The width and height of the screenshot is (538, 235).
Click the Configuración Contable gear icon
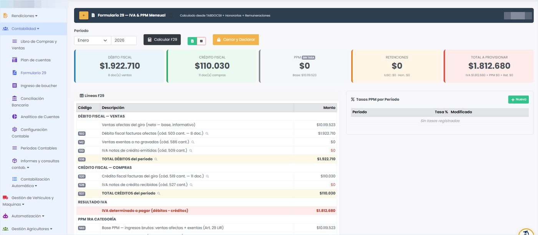click(15, 130)
